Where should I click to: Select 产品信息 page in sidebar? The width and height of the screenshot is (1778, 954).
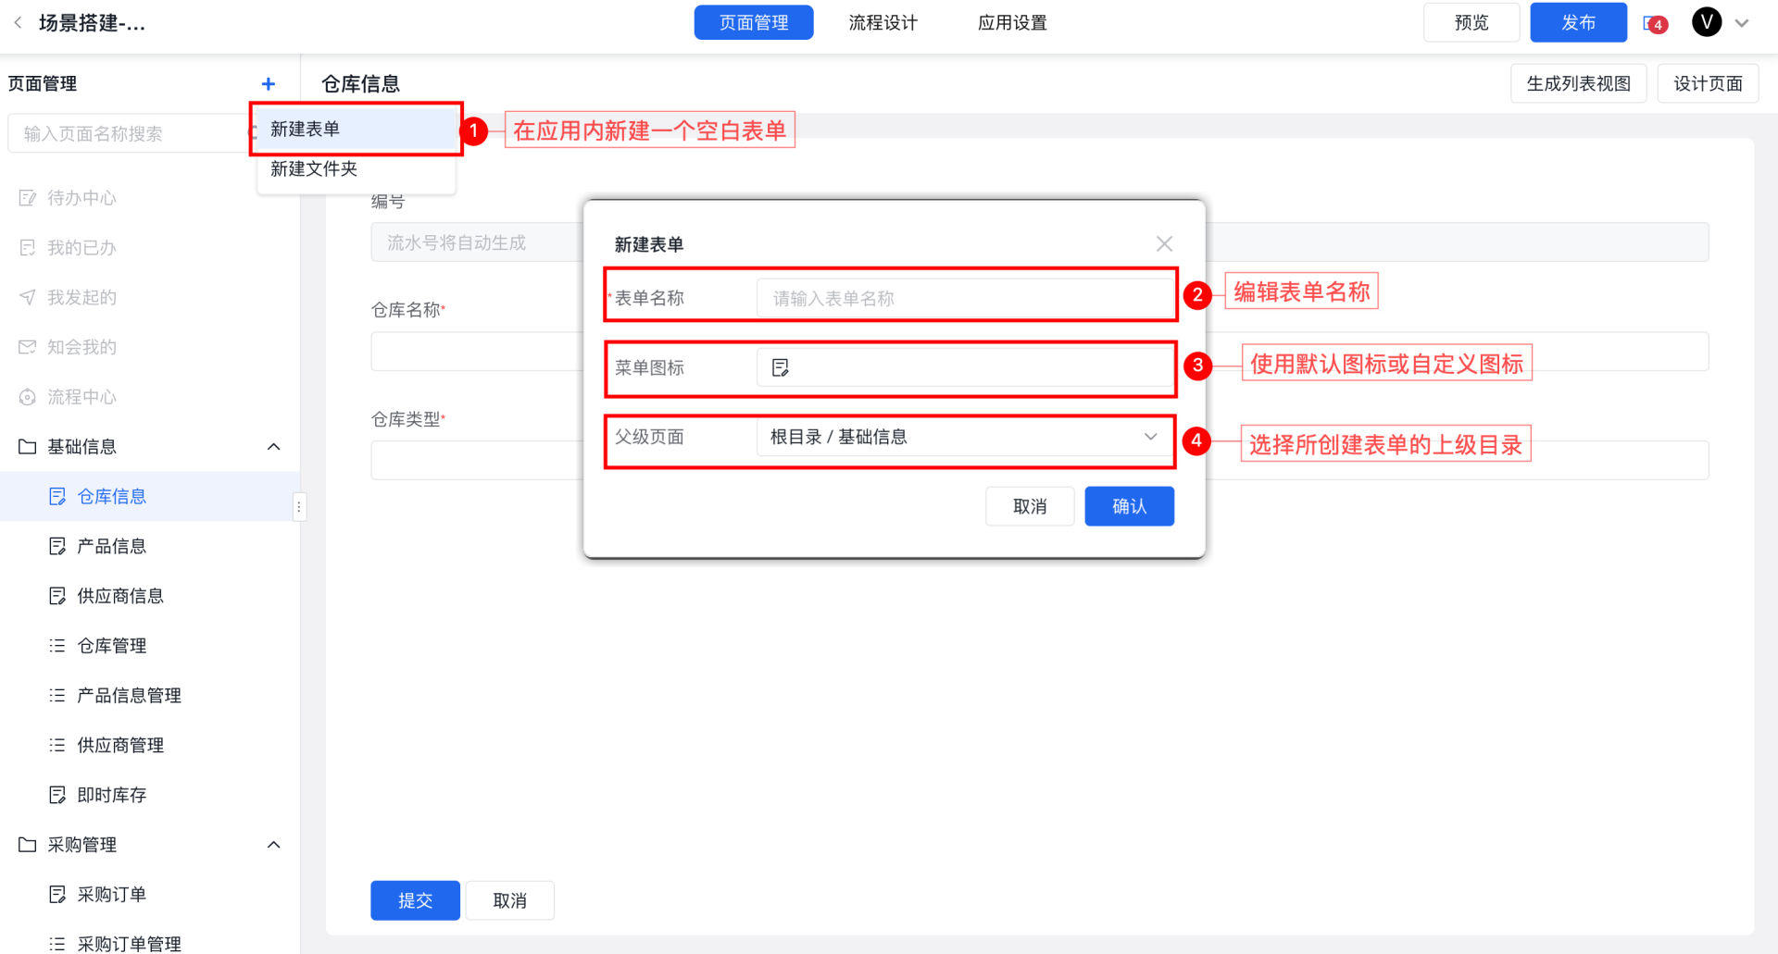pos(111,546)
